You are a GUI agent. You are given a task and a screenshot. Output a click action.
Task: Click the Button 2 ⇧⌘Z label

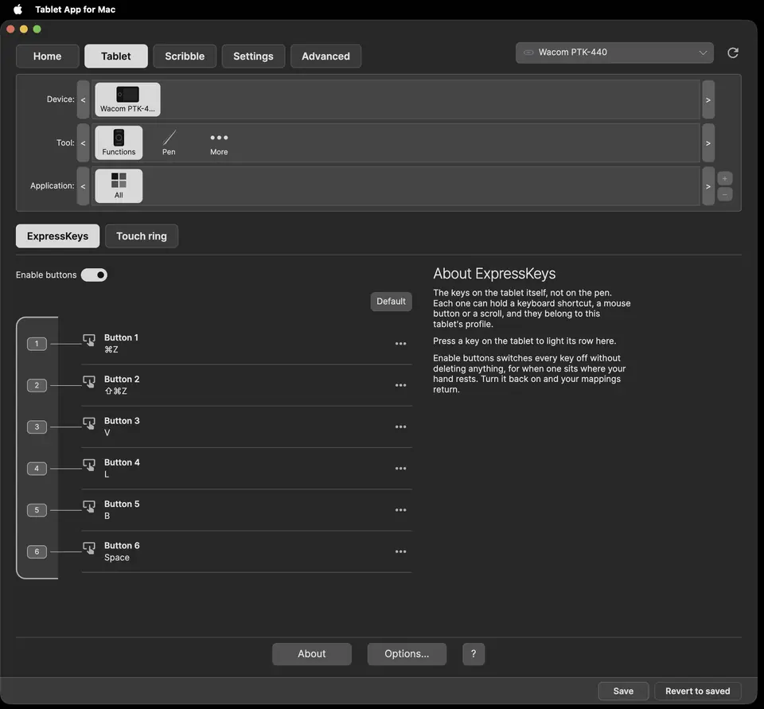[x=115, y=391]
